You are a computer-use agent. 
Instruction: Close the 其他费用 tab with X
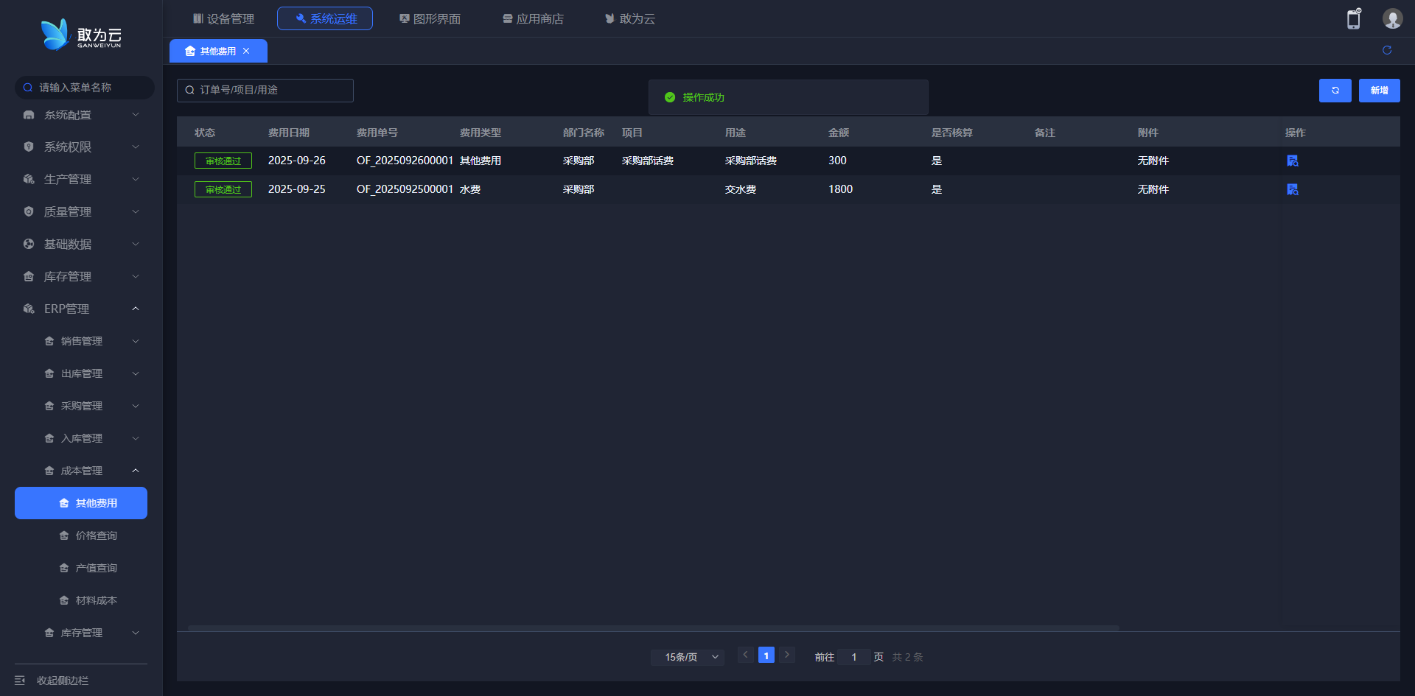tap(246, 51)
